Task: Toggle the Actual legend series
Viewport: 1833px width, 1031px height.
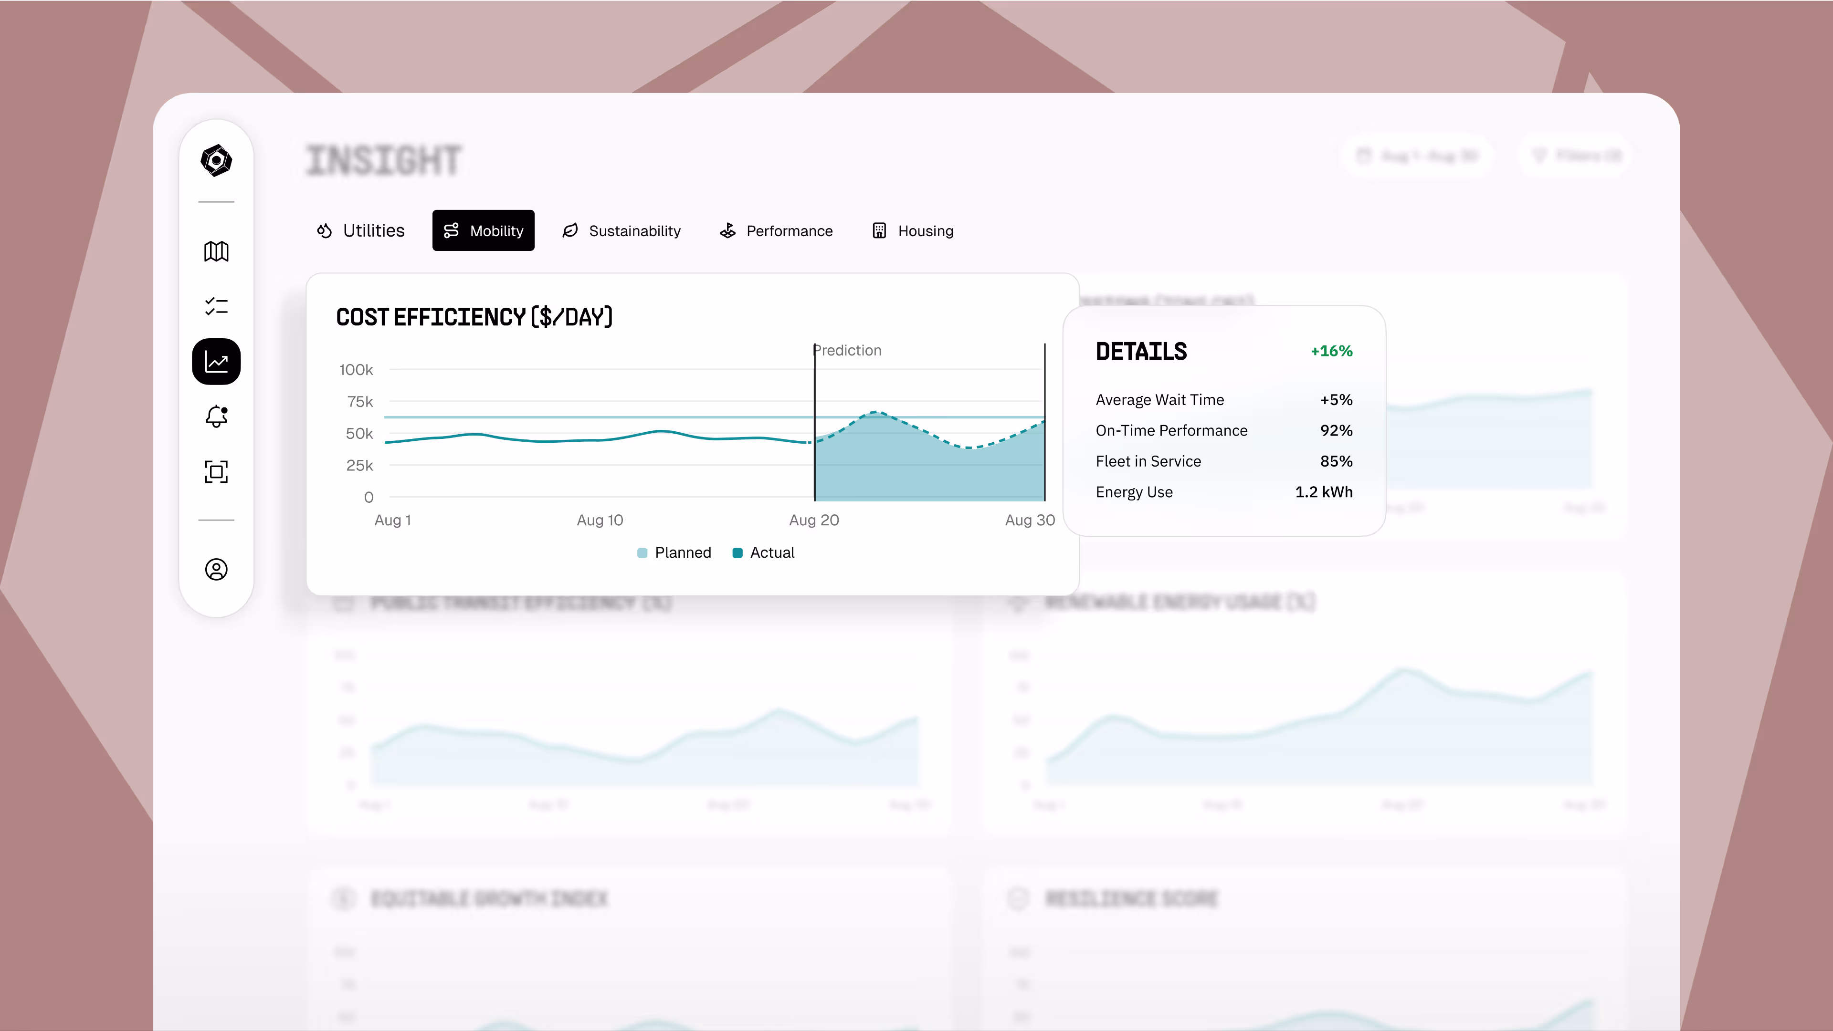Action: 764,552
